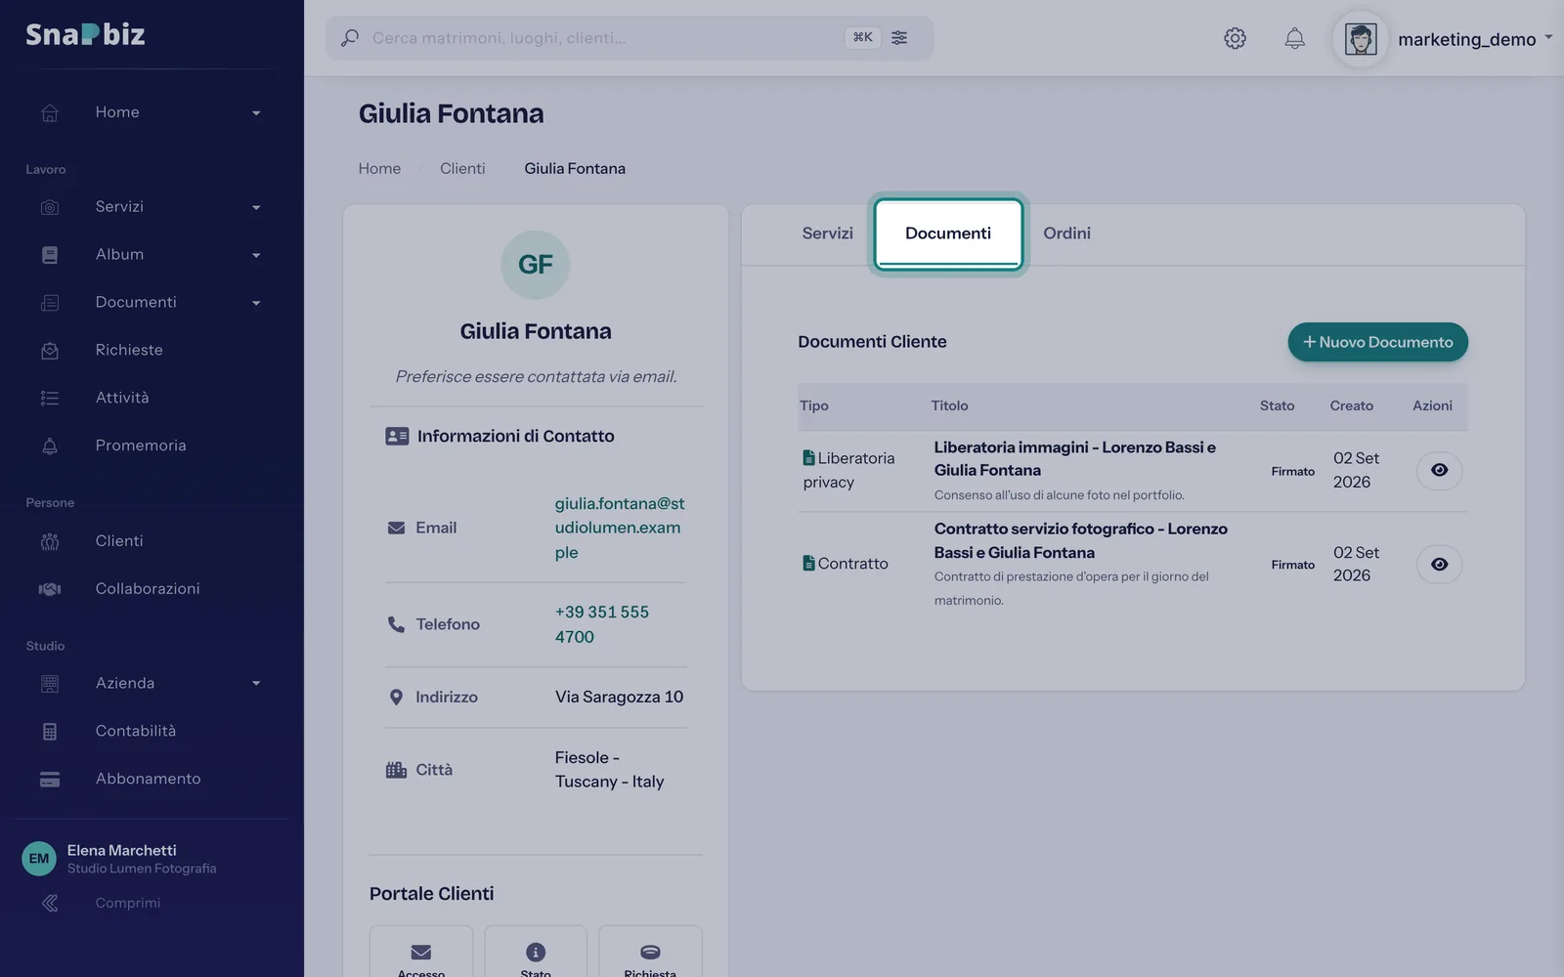Viewport: 1564px width, 977px height.
Task: Click the GF client avatar
Action: click(536, 265)
